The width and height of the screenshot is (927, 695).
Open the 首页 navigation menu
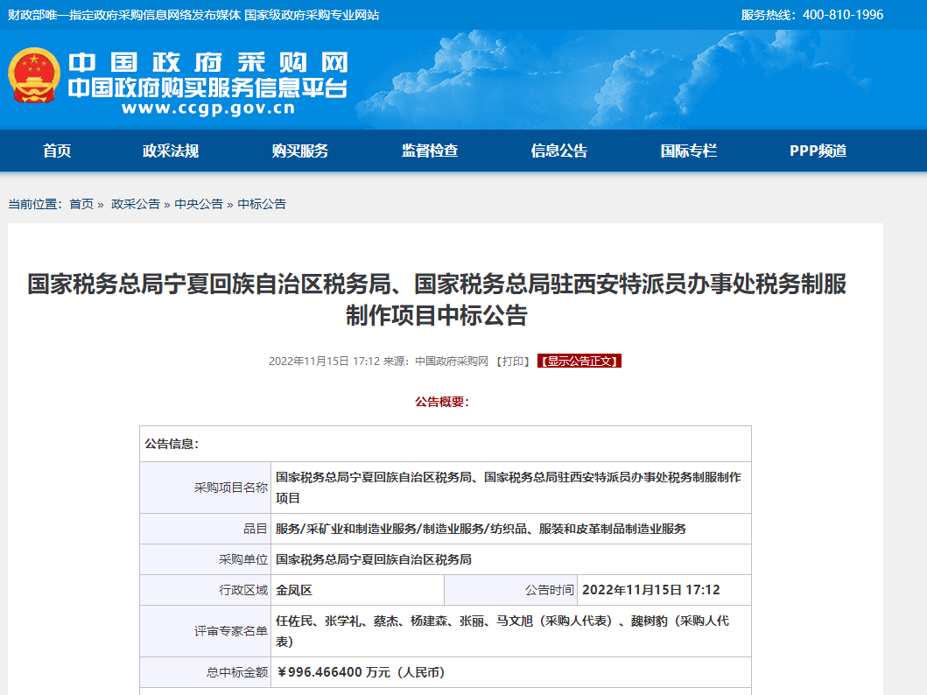click(56, 150)
